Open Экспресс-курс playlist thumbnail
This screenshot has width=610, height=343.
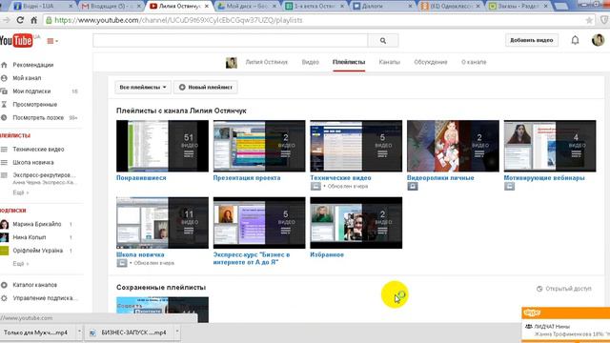coord(259,223)
